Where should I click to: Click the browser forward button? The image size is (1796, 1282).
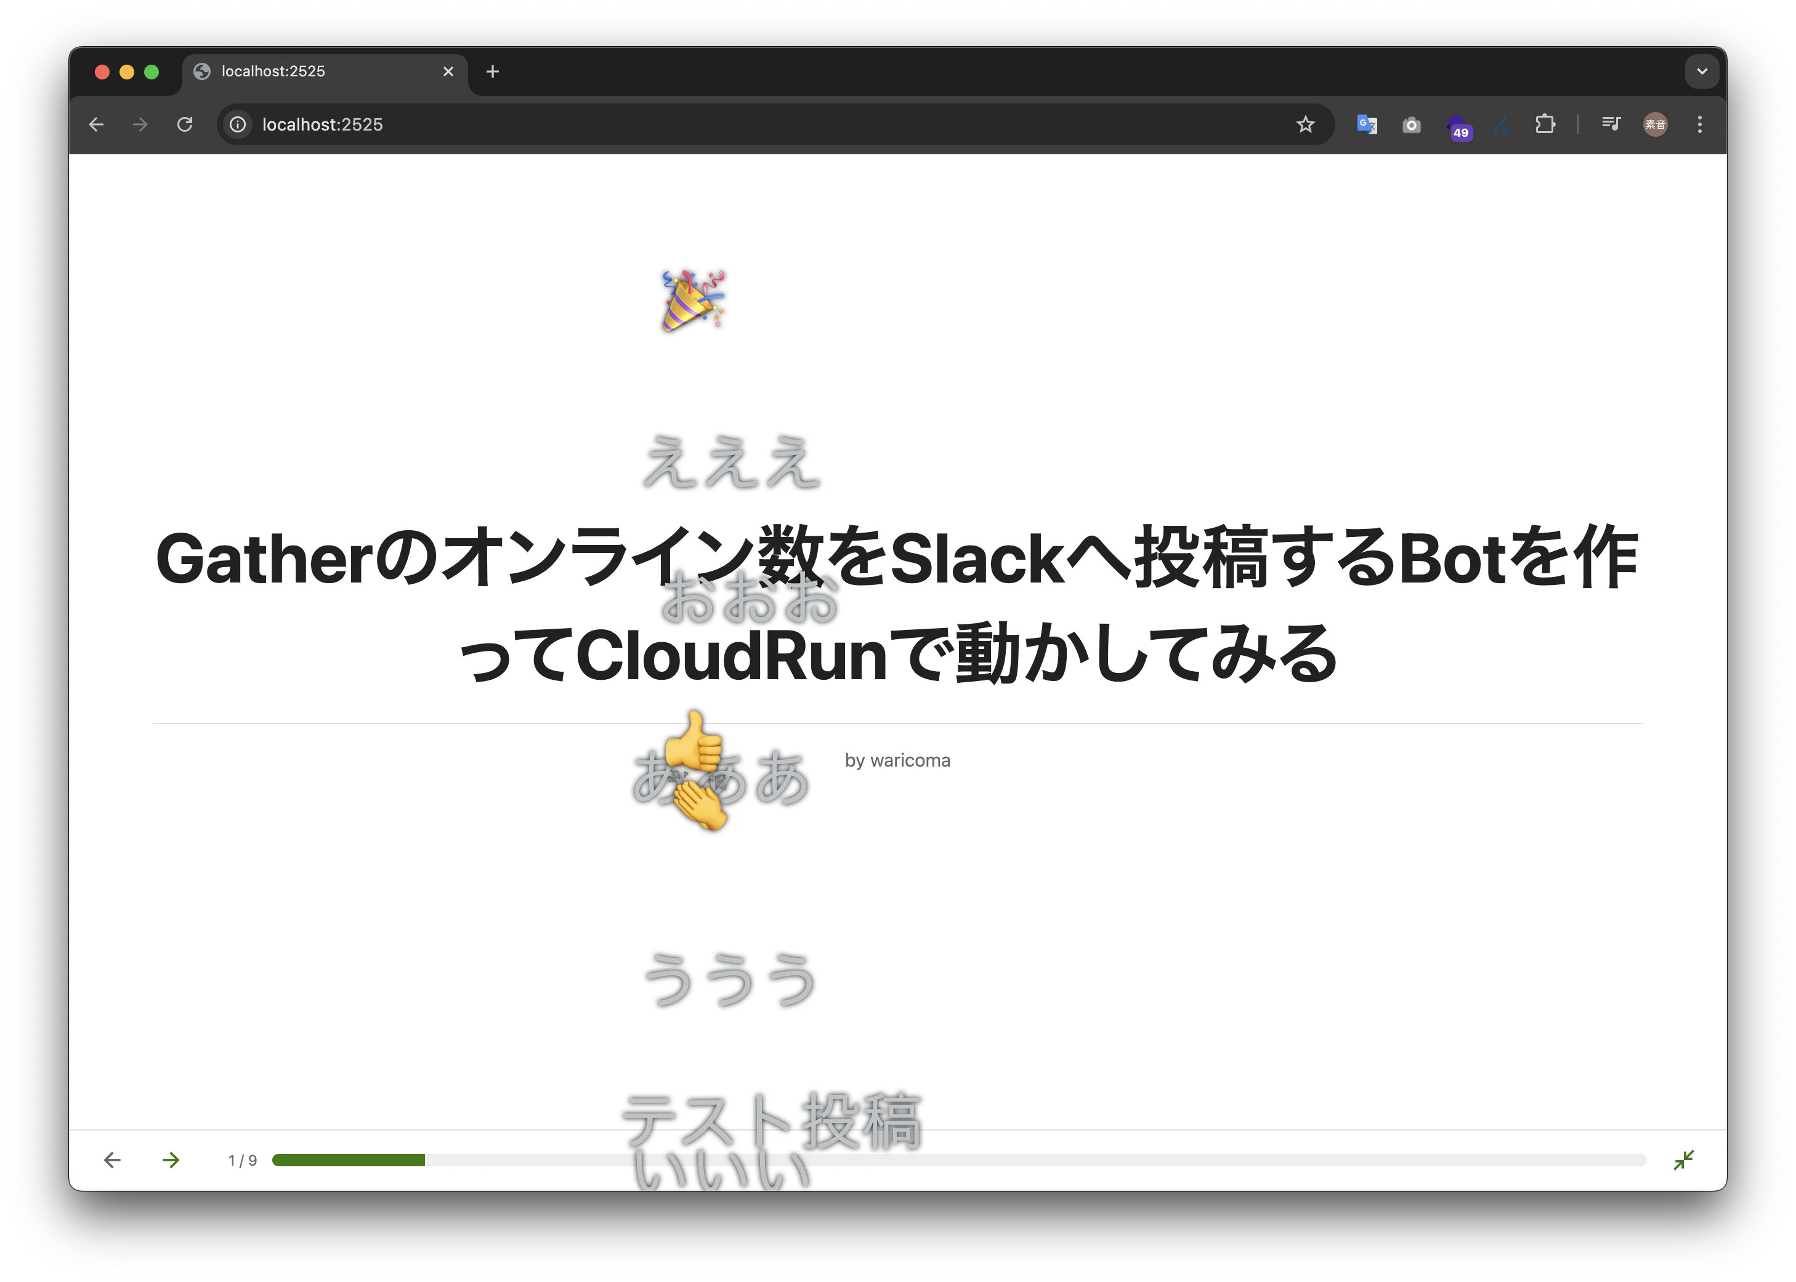[140, 124]
